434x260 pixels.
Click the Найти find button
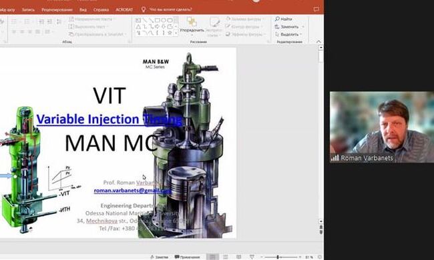283,19
